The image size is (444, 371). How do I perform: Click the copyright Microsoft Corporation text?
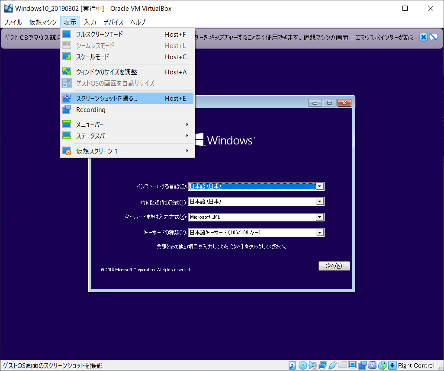tap(146, 270)
